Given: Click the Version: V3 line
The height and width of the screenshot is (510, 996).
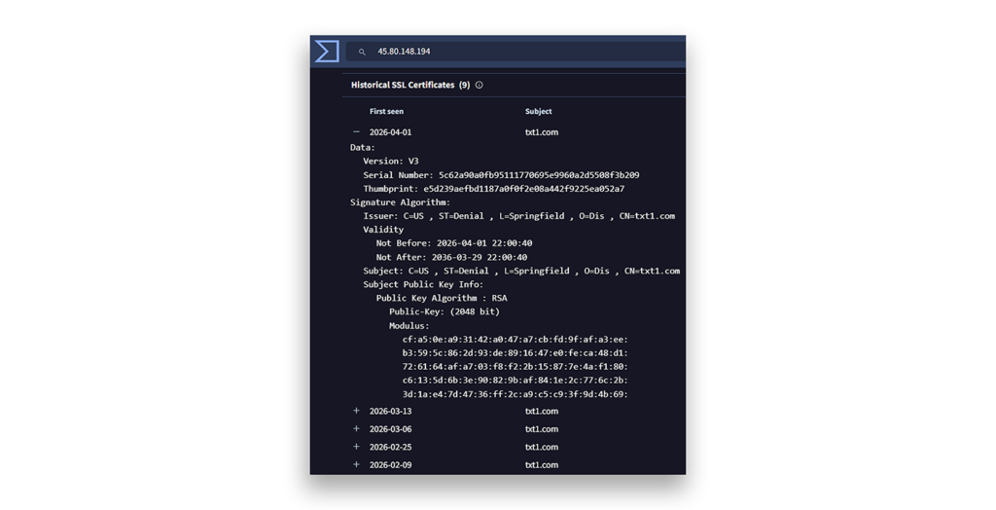Looking at the screenshot, I should tap(391, 161).
